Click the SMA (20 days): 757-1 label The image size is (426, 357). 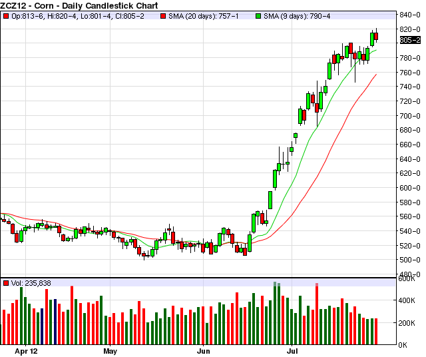pos(203,16)
